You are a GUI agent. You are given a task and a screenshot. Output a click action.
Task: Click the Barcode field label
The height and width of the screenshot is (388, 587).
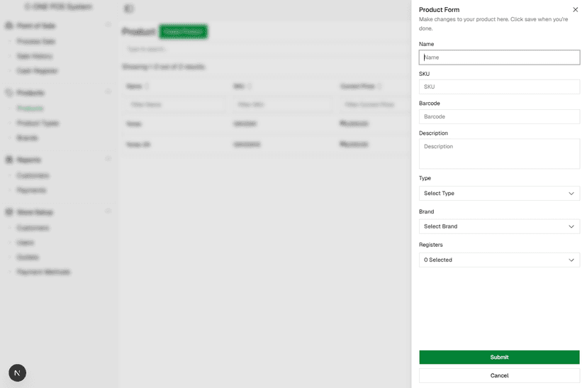pos(430,104)
